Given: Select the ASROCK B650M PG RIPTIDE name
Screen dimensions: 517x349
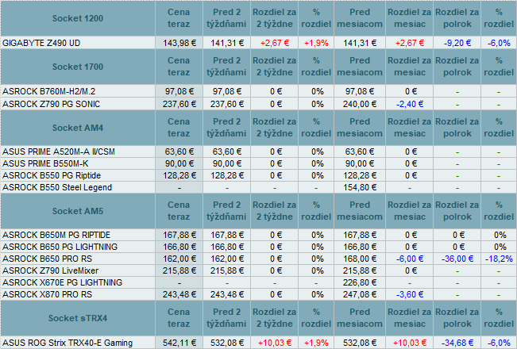Looking at the screenshot, I should (56, 235).
